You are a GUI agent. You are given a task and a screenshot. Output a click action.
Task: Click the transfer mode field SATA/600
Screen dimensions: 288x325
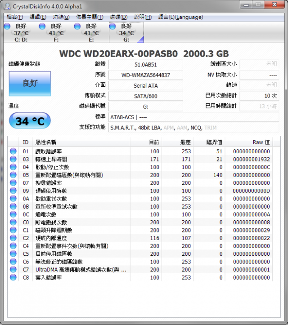(146, 96)
